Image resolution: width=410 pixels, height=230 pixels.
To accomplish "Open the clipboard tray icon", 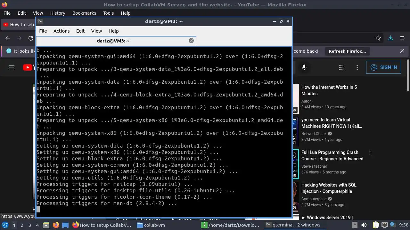I will (x=376, y=225).
